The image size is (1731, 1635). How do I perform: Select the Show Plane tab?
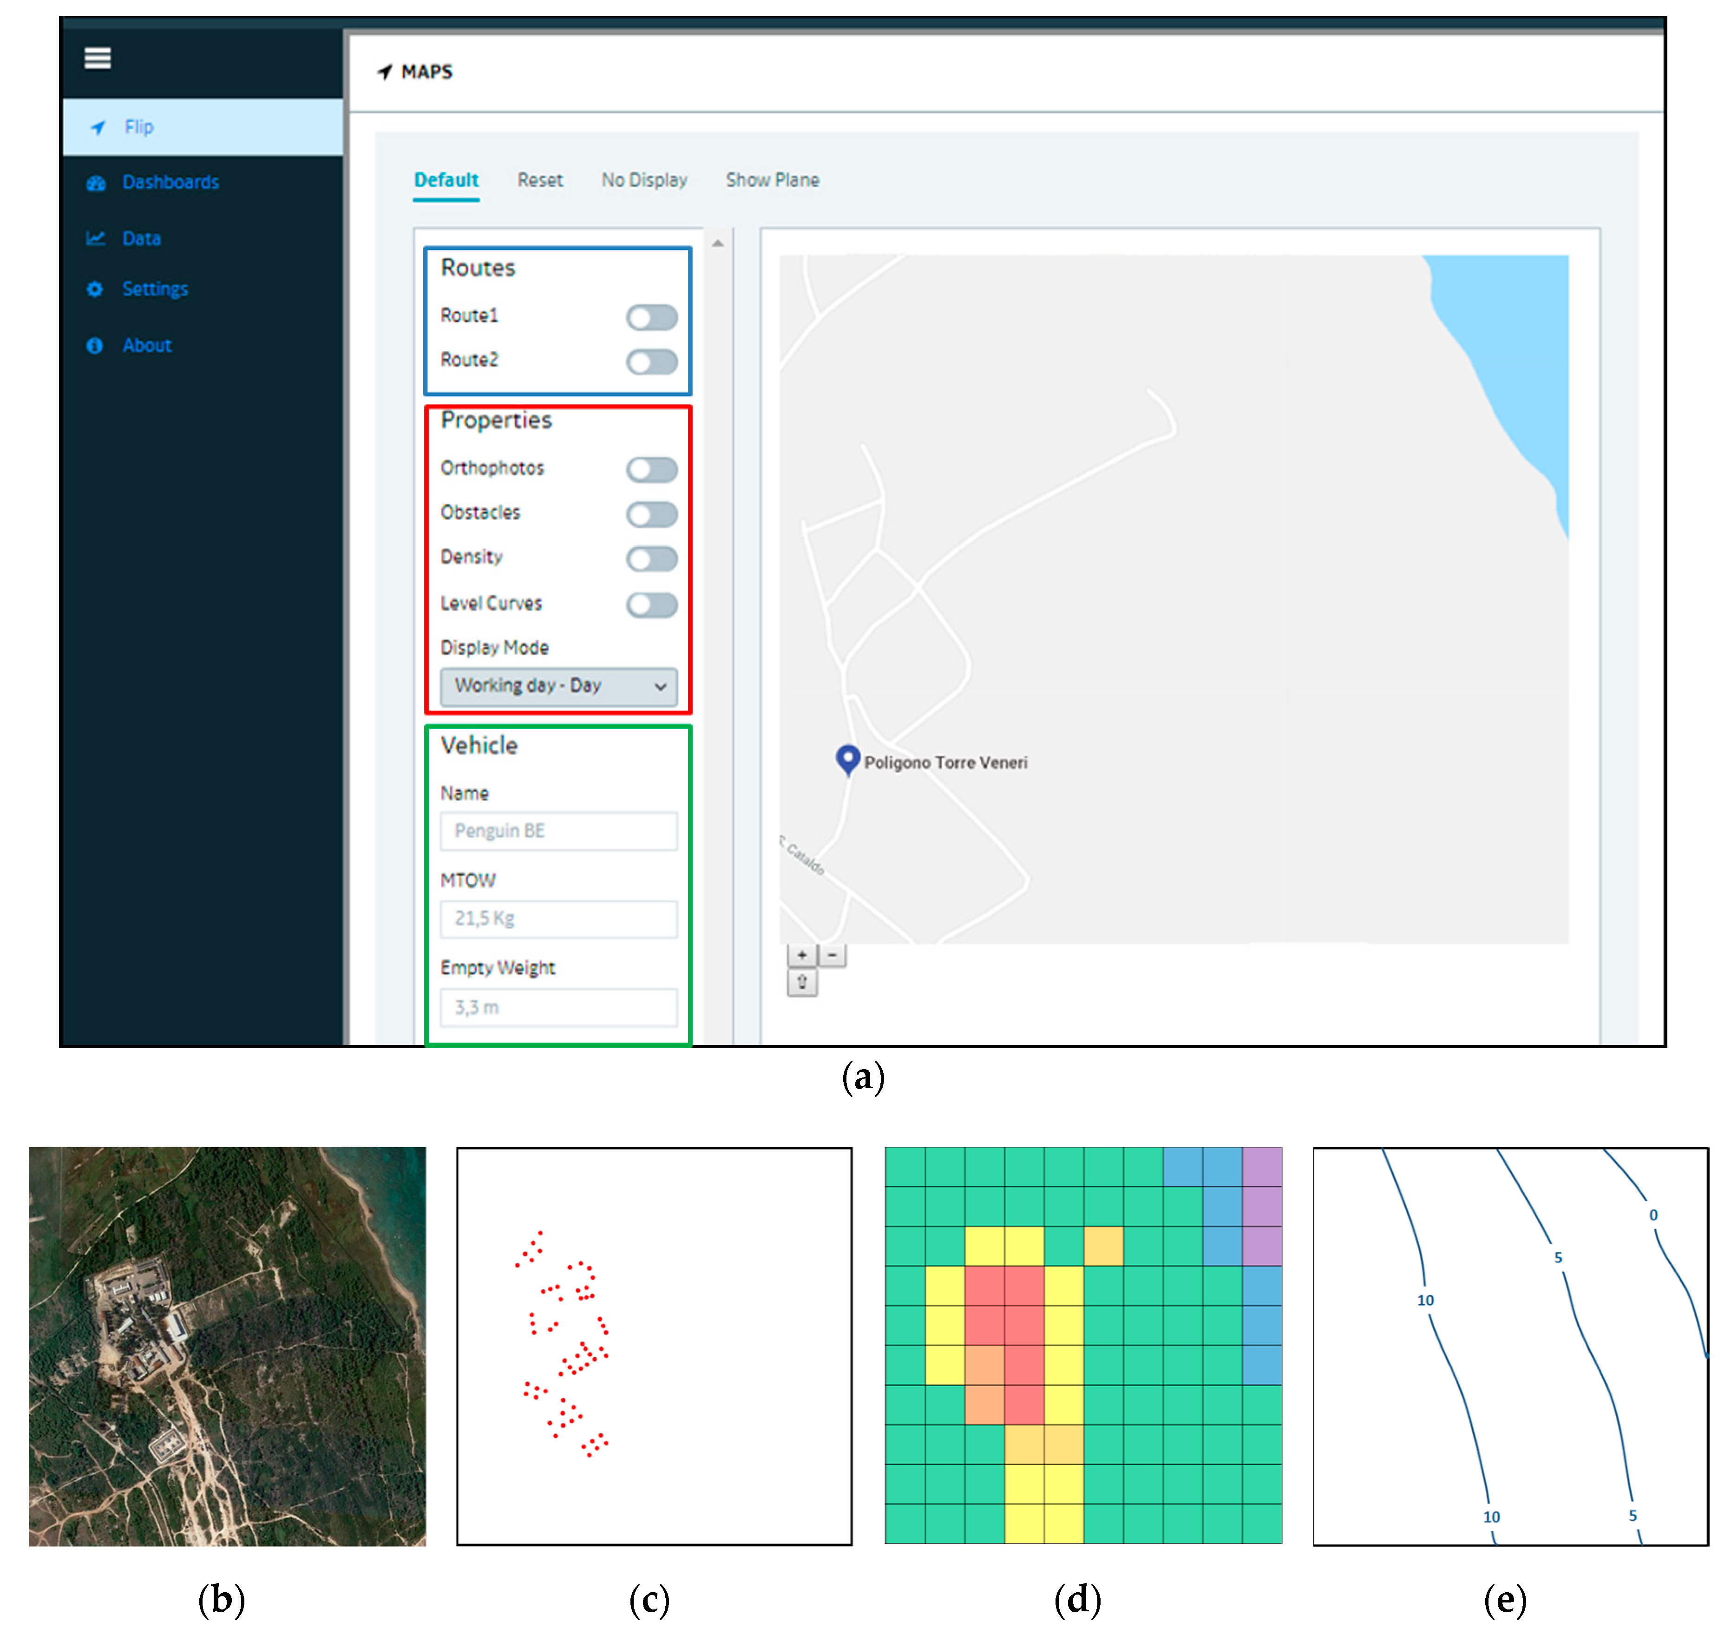(772, 180)
